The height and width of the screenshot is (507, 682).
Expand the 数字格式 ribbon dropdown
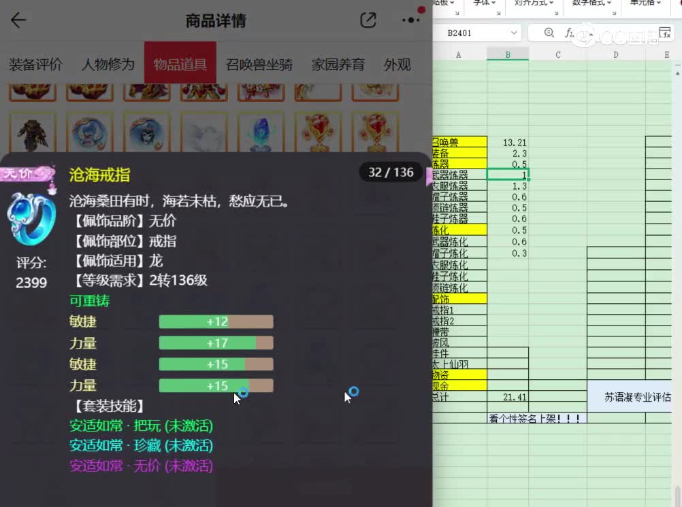[x=591, y=3]
